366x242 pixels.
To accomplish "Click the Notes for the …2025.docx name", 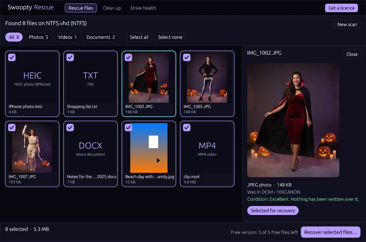I will coord(91,177).
